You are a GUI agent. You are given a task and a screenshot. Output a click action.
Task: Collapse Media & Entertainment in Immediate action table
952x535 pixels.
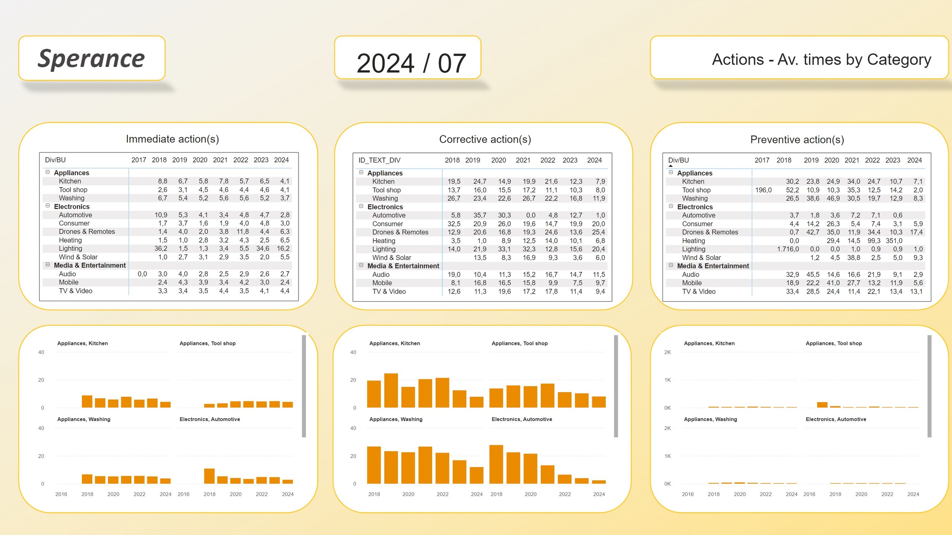48,265
